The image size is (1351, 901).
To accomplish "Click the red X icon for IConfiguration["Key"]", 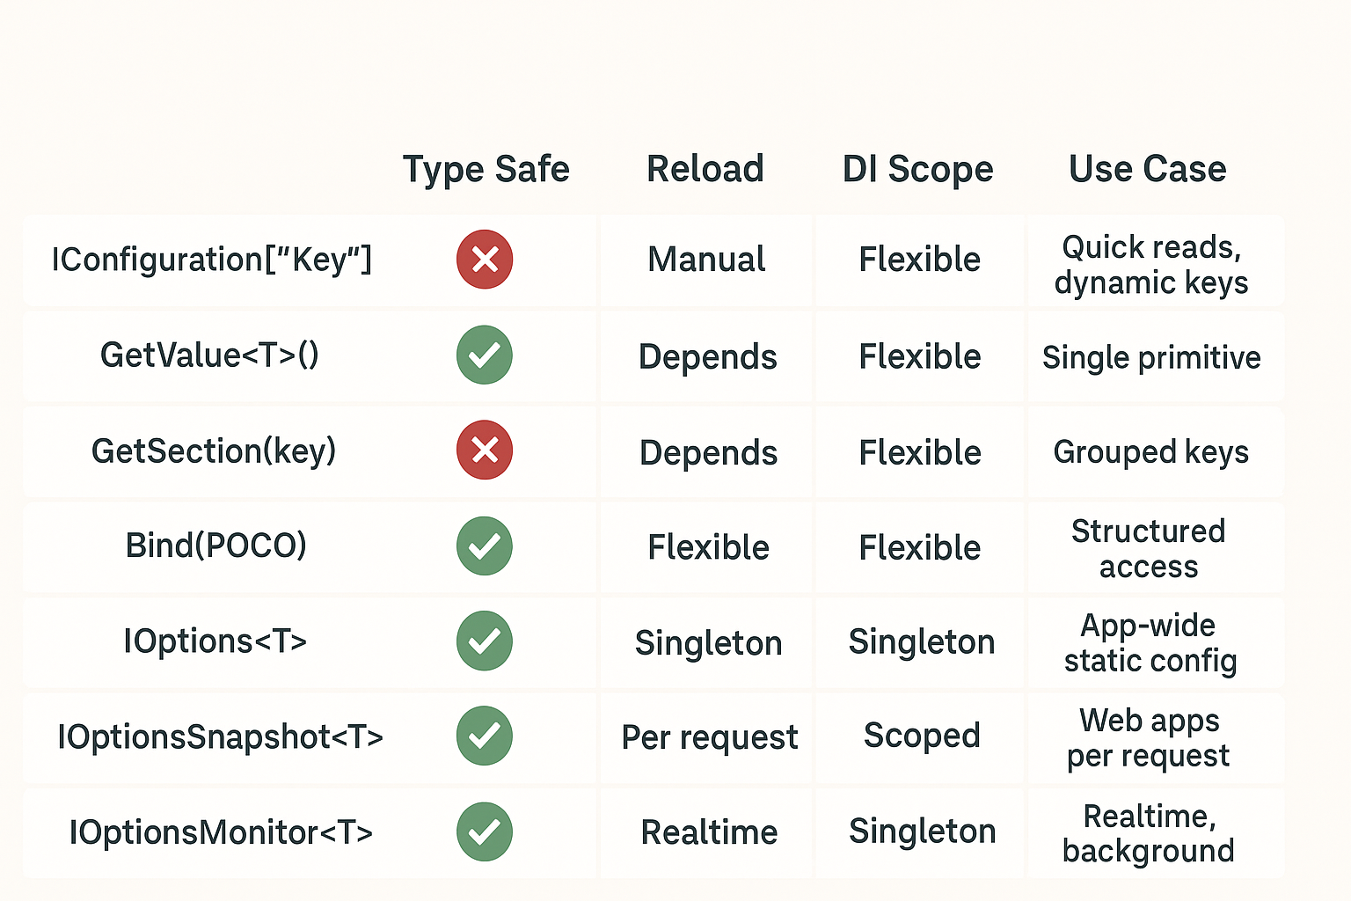I will pos(485,260).
